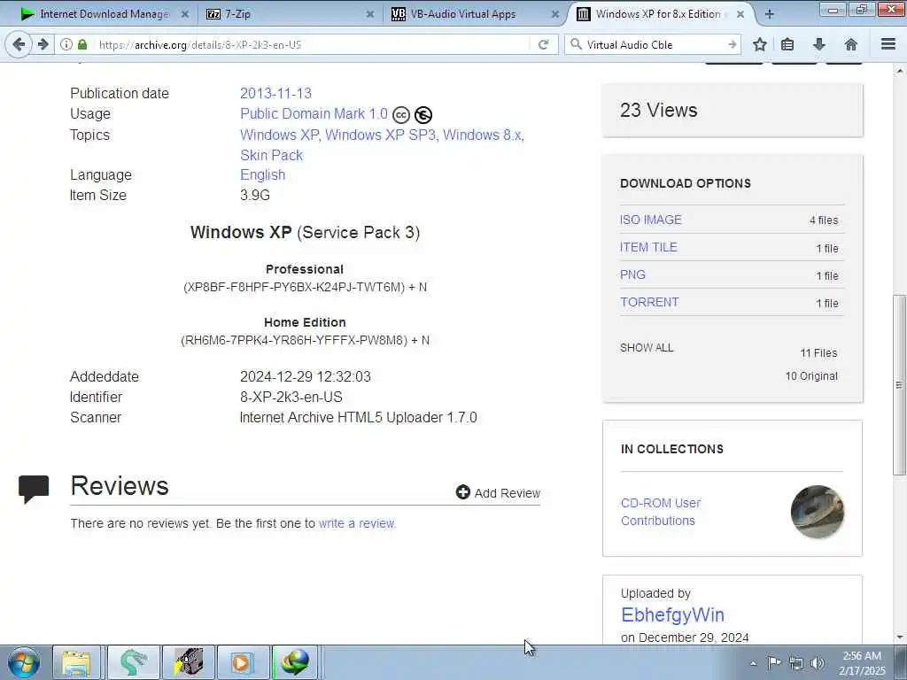Screen dimensions: 907x680
Task: Submit search with the go arrow
Action: pos(733,44)
